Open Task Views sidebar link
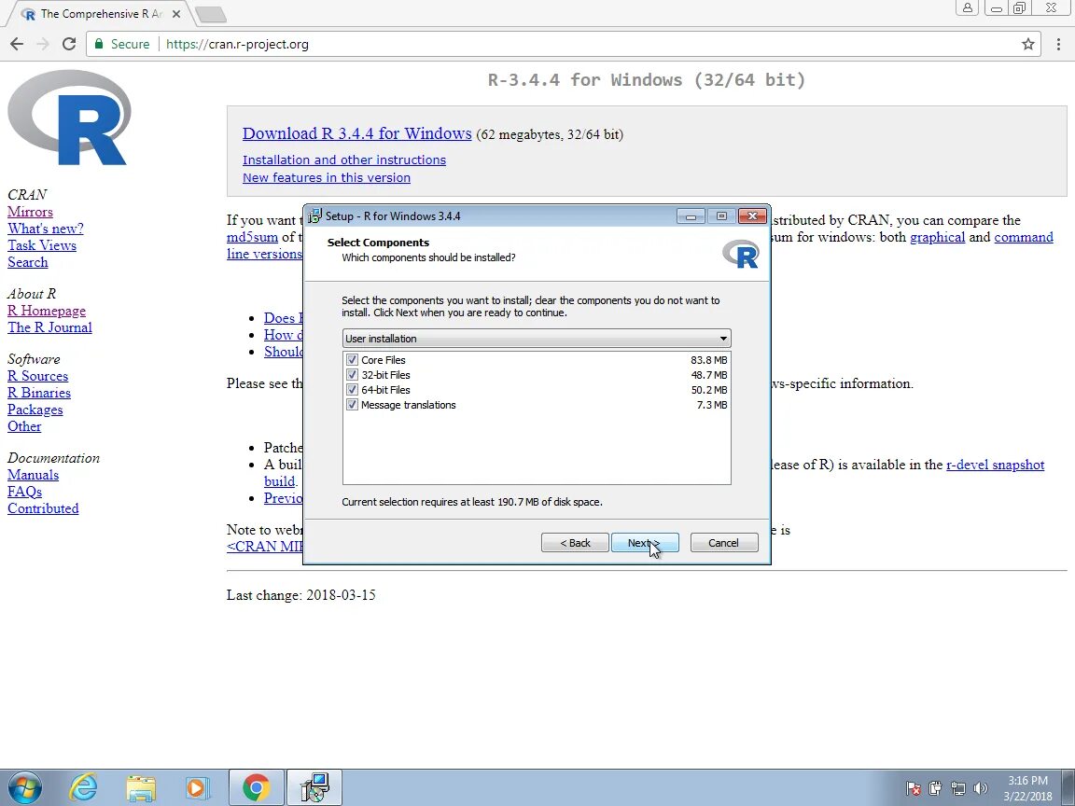Viewport: 1075px width, 806px height. tap(42, 245)
